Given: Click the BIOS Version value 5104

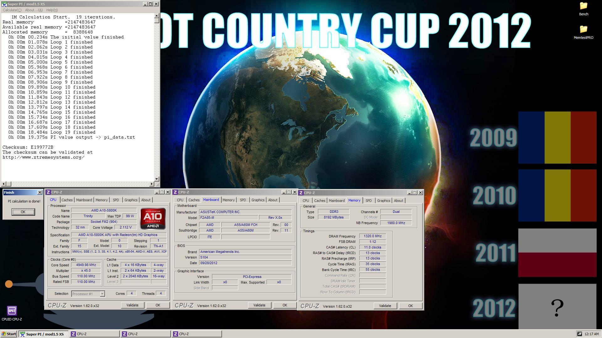Looking at the screenshot, I should point(245,257).
